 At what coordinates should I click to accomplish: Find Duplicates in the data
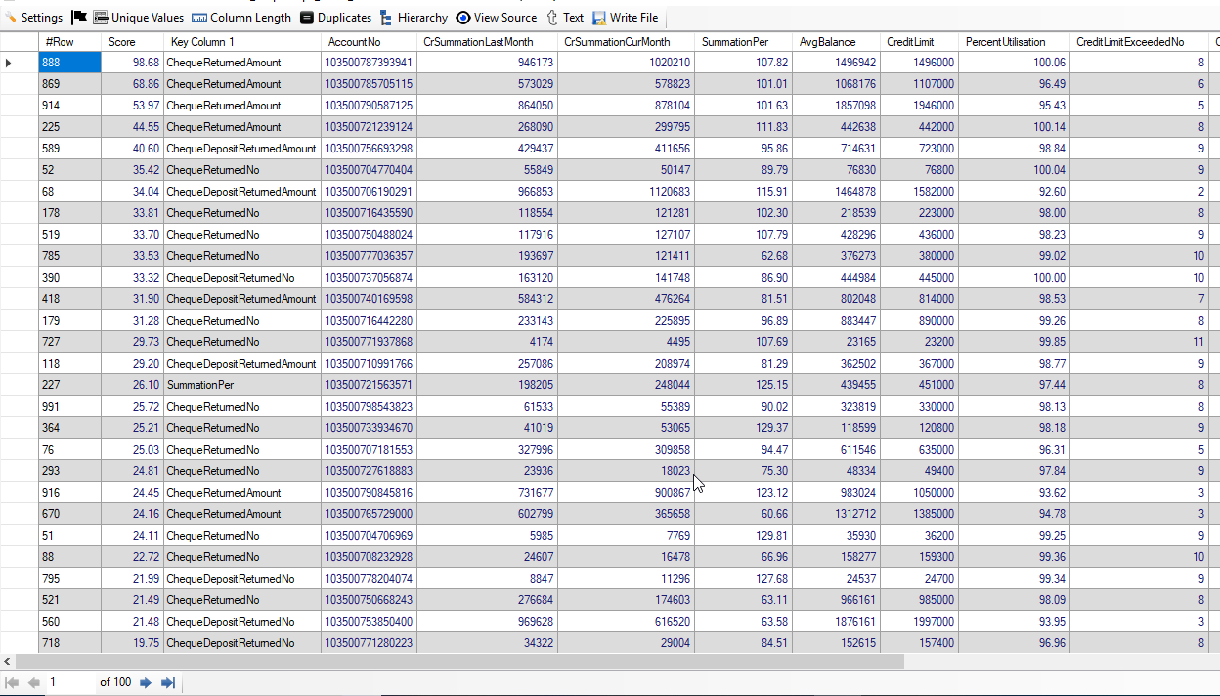tap(335, 18)
